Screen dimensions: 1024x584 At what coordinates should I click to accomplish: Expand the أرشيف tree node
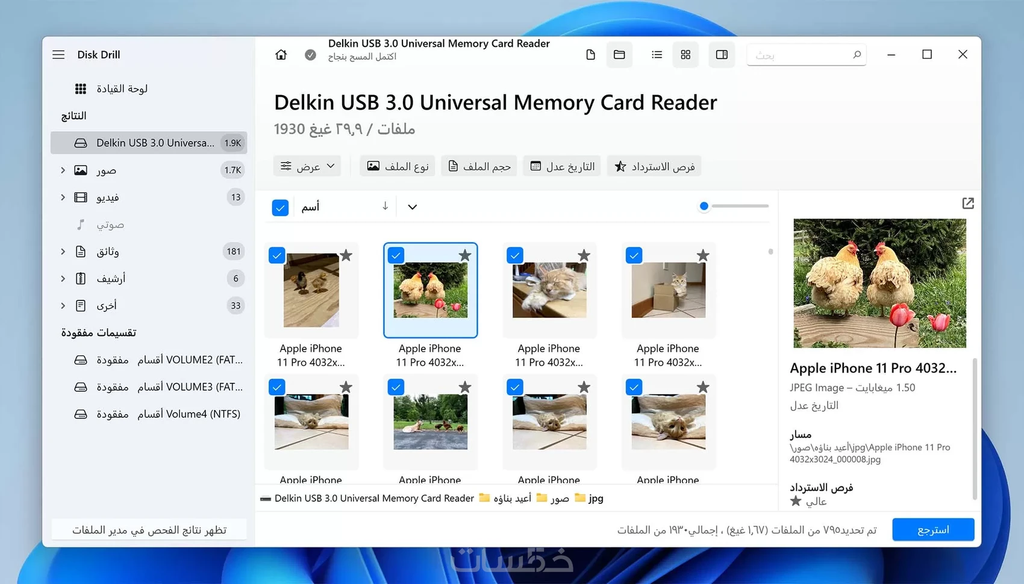coord(63,279)
